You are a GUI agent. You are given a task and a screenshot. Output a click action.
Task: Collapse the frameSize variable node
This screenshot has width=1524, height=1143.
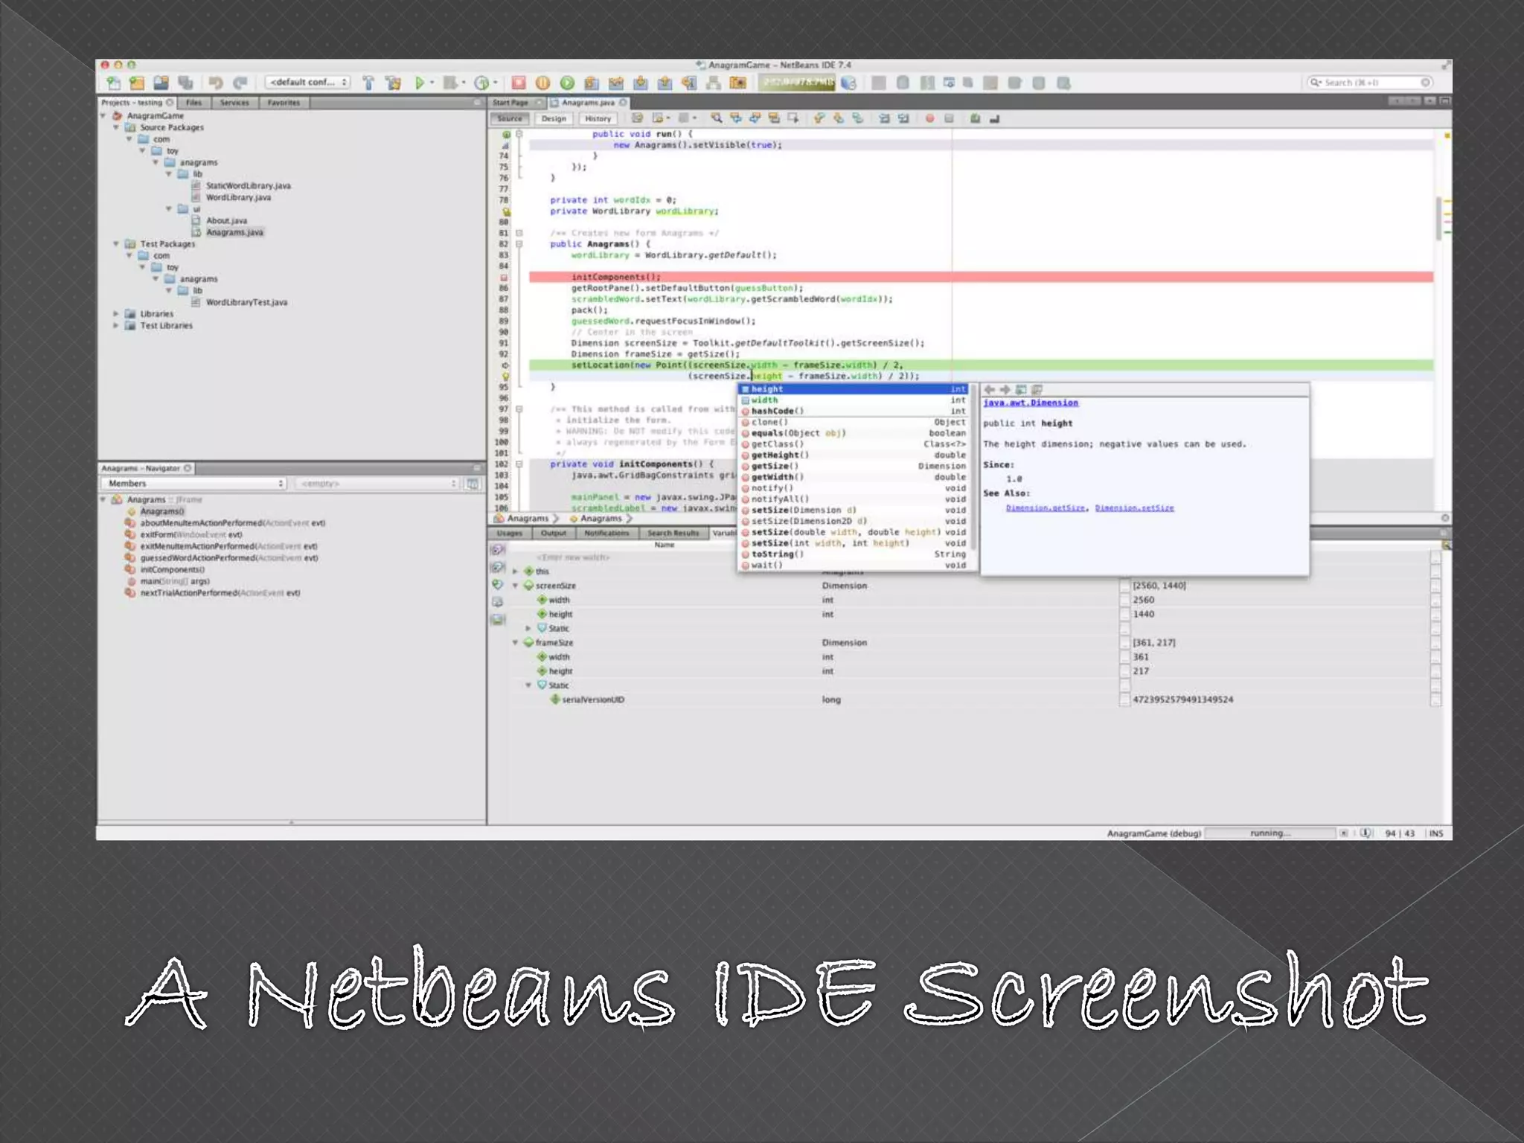[x=515, y=643]
